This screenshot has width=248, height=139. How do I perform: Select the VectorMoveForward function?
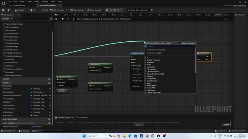pos(13,53)
